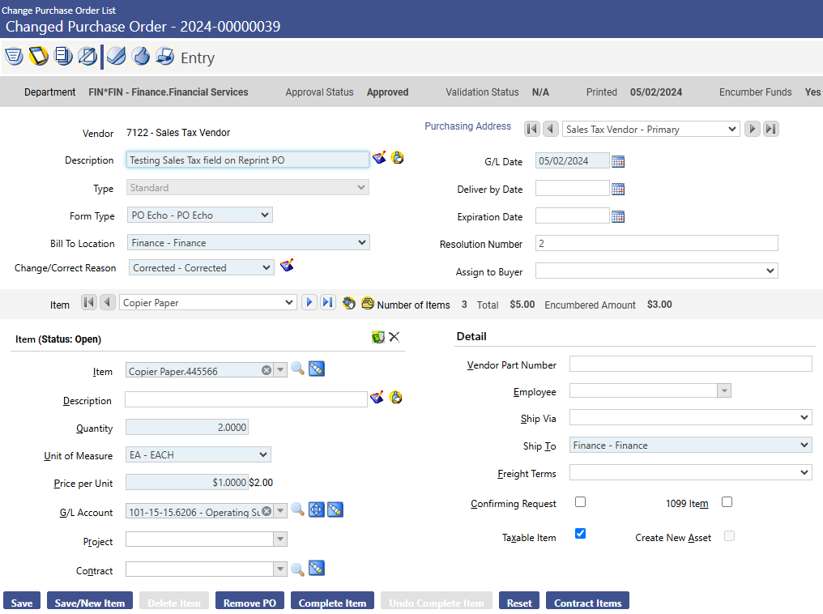The image size is (823, 614).
Task: Click spell check icon beside Change/Correct Reason
Action: (287, 265)
